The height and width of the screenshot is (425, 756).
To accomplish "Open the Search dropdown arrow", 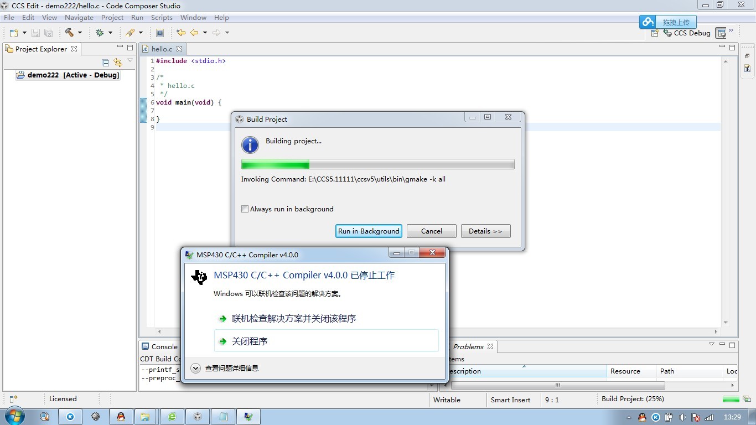I will (x=141, y=33).
